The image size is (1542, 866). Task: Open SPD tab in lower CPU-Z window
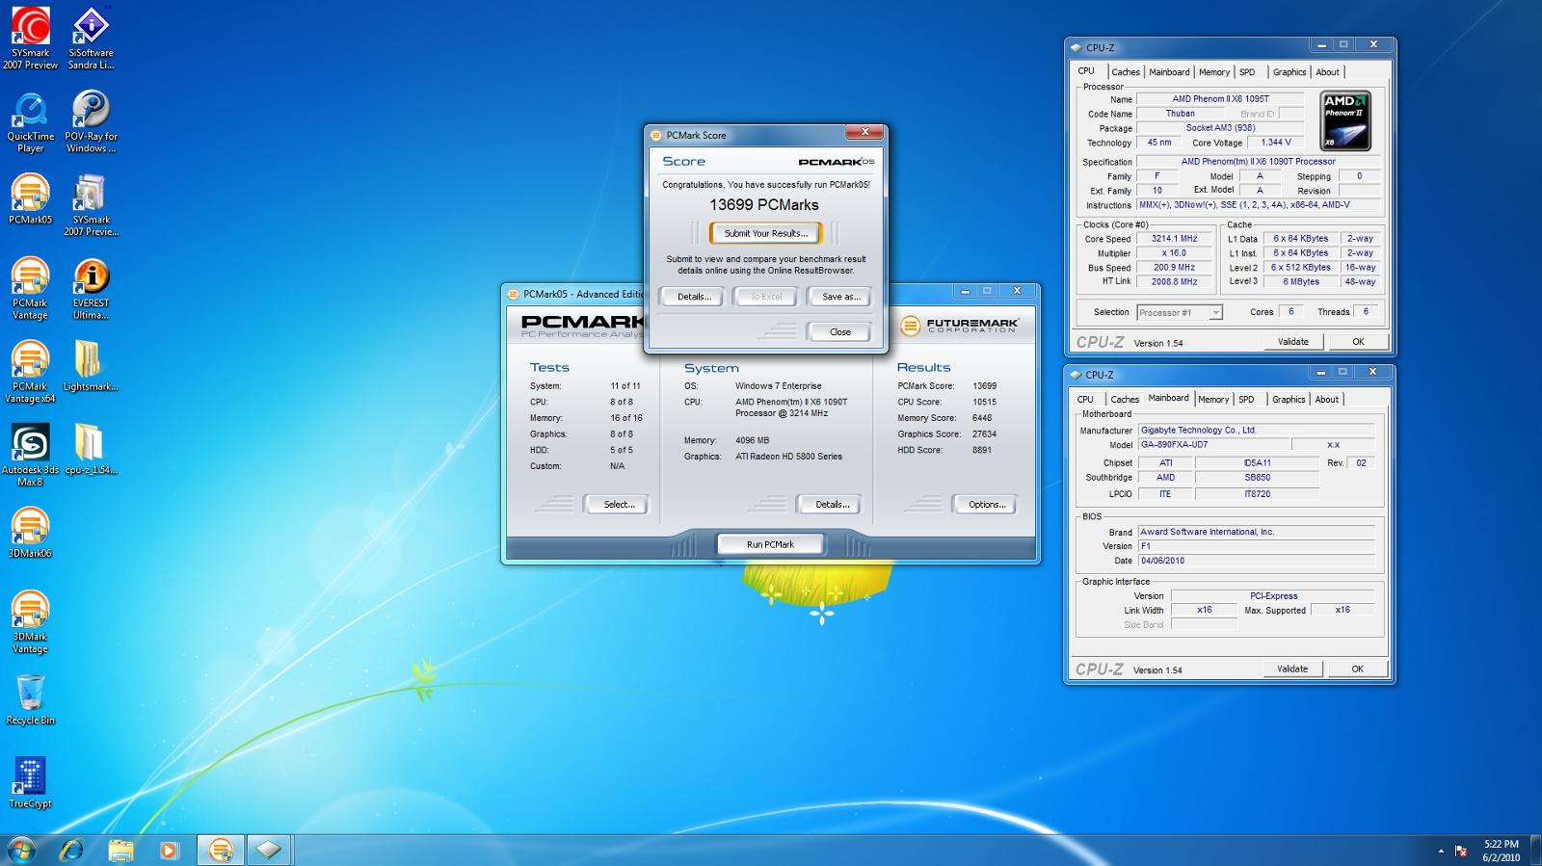(x=1246, y=400)
